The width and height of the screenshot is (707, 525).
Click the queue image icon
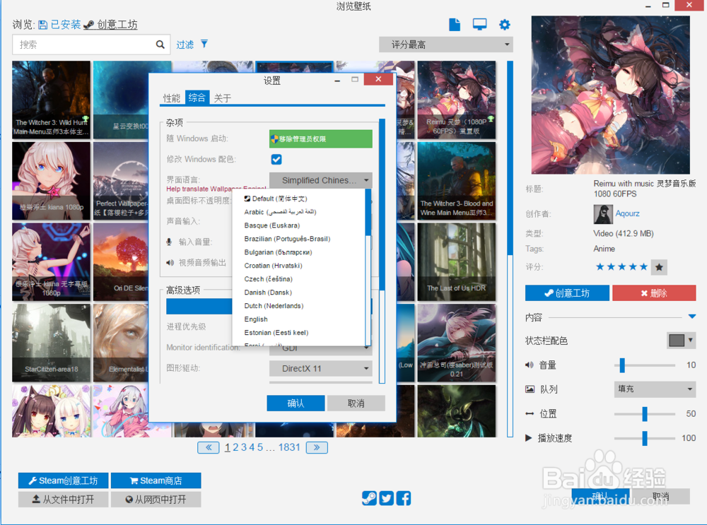click(530, 389)
